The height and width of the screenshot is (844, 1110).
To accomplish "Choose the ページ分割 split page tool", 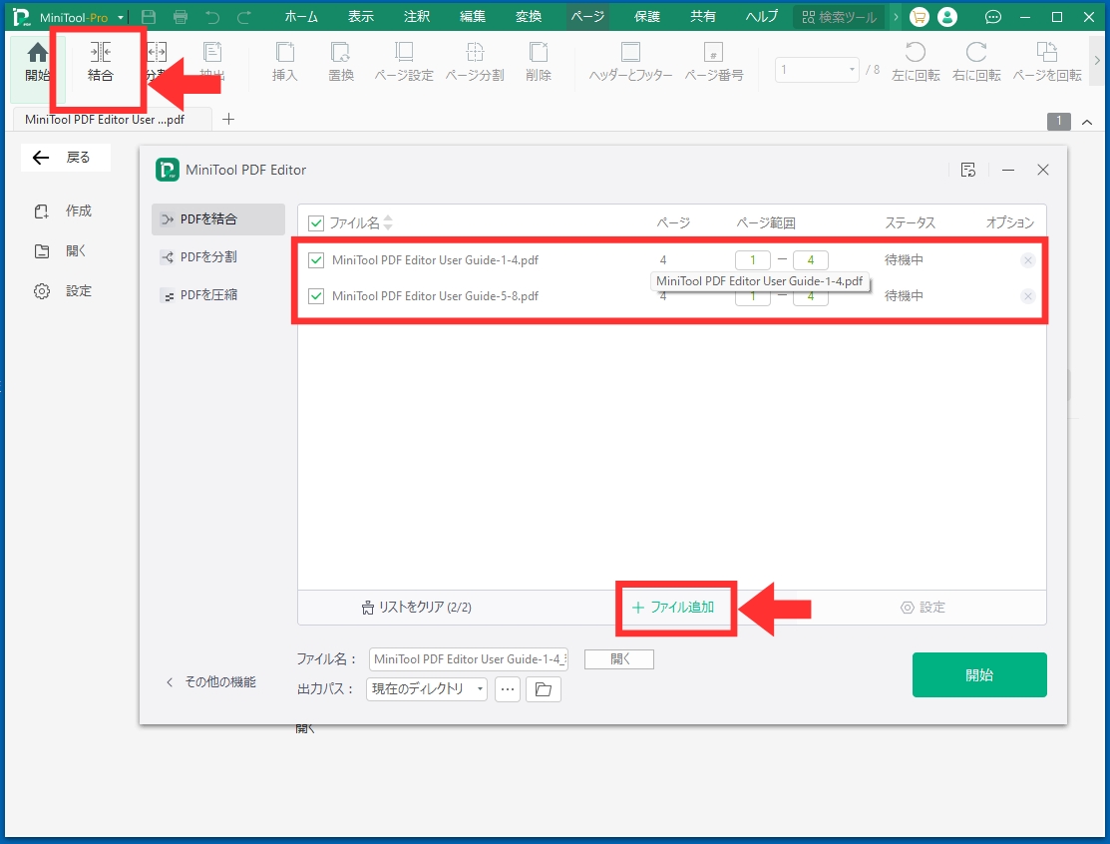I will tap(475, 62).
